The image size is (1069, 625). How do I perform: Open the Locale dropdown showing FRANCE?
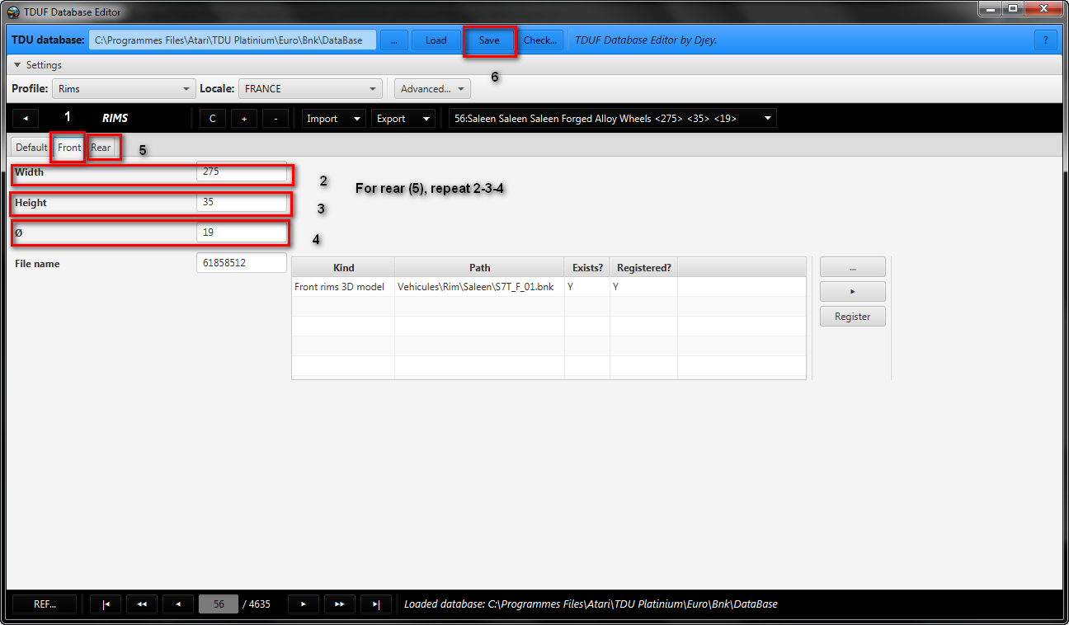pos(312,89)
